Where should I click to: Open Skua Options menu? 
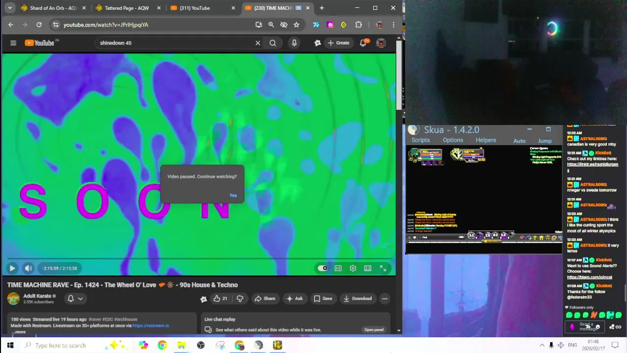click(x=453, y=140)
